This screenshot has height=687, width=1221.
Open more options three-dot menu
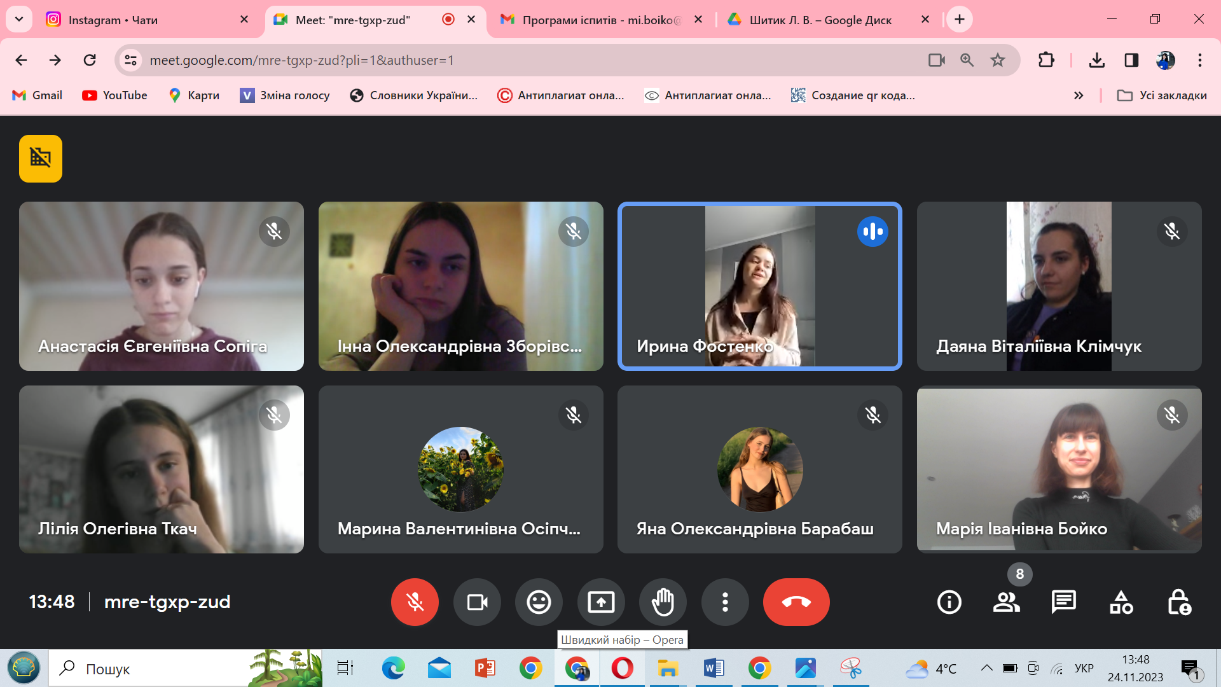pyautogui.click(x=725, y=602)
